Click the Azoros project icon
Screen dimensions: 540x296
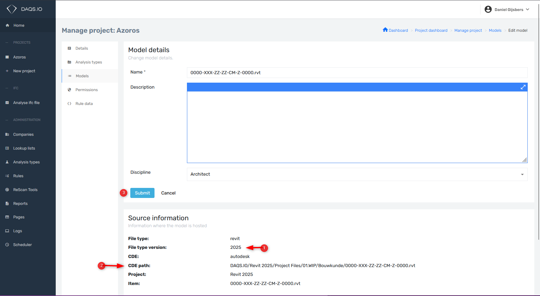click(7, 57)
